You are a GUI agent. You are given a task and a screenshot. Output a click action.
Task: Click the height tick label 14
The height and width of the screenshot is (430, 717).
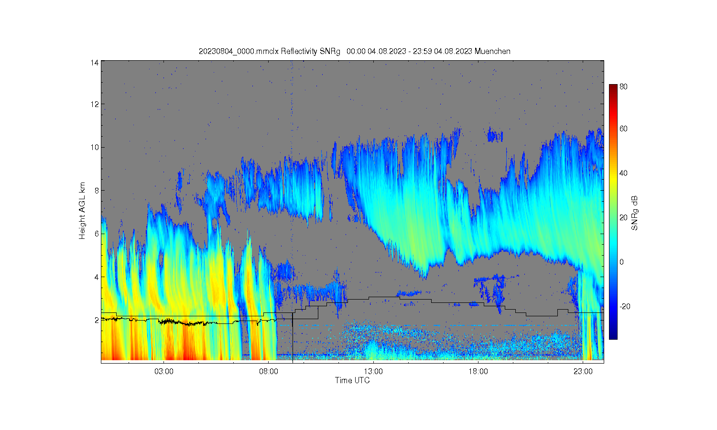tap(95, 63)
